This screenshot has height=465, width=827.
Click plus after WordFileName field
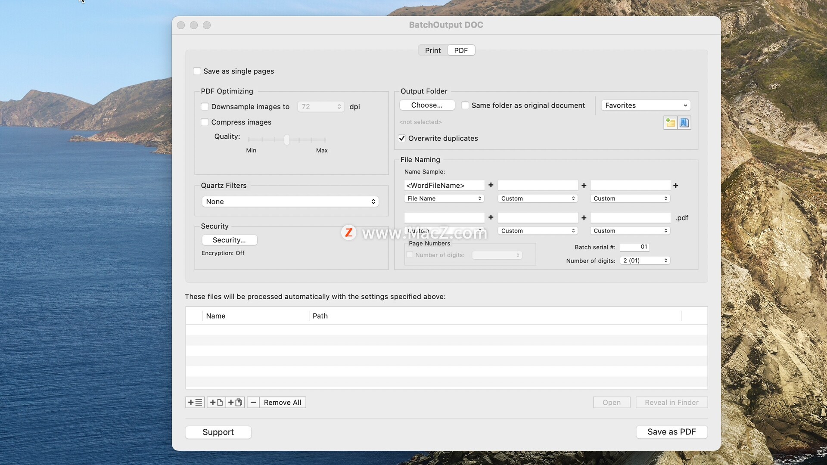491,185
